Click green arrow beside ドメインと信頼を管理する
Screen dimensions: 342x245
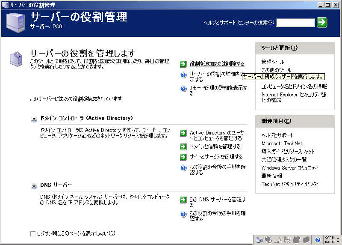[183, 146]
